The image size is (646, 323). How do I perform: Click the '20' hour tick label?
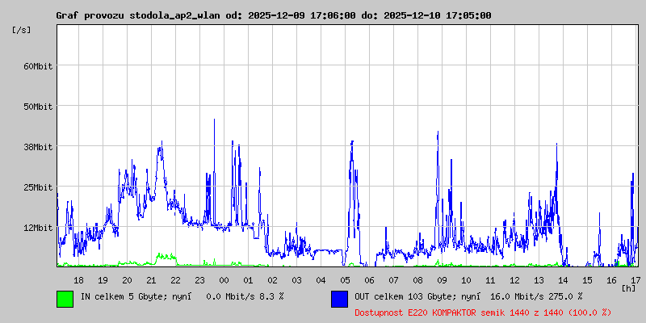[127, 280]
